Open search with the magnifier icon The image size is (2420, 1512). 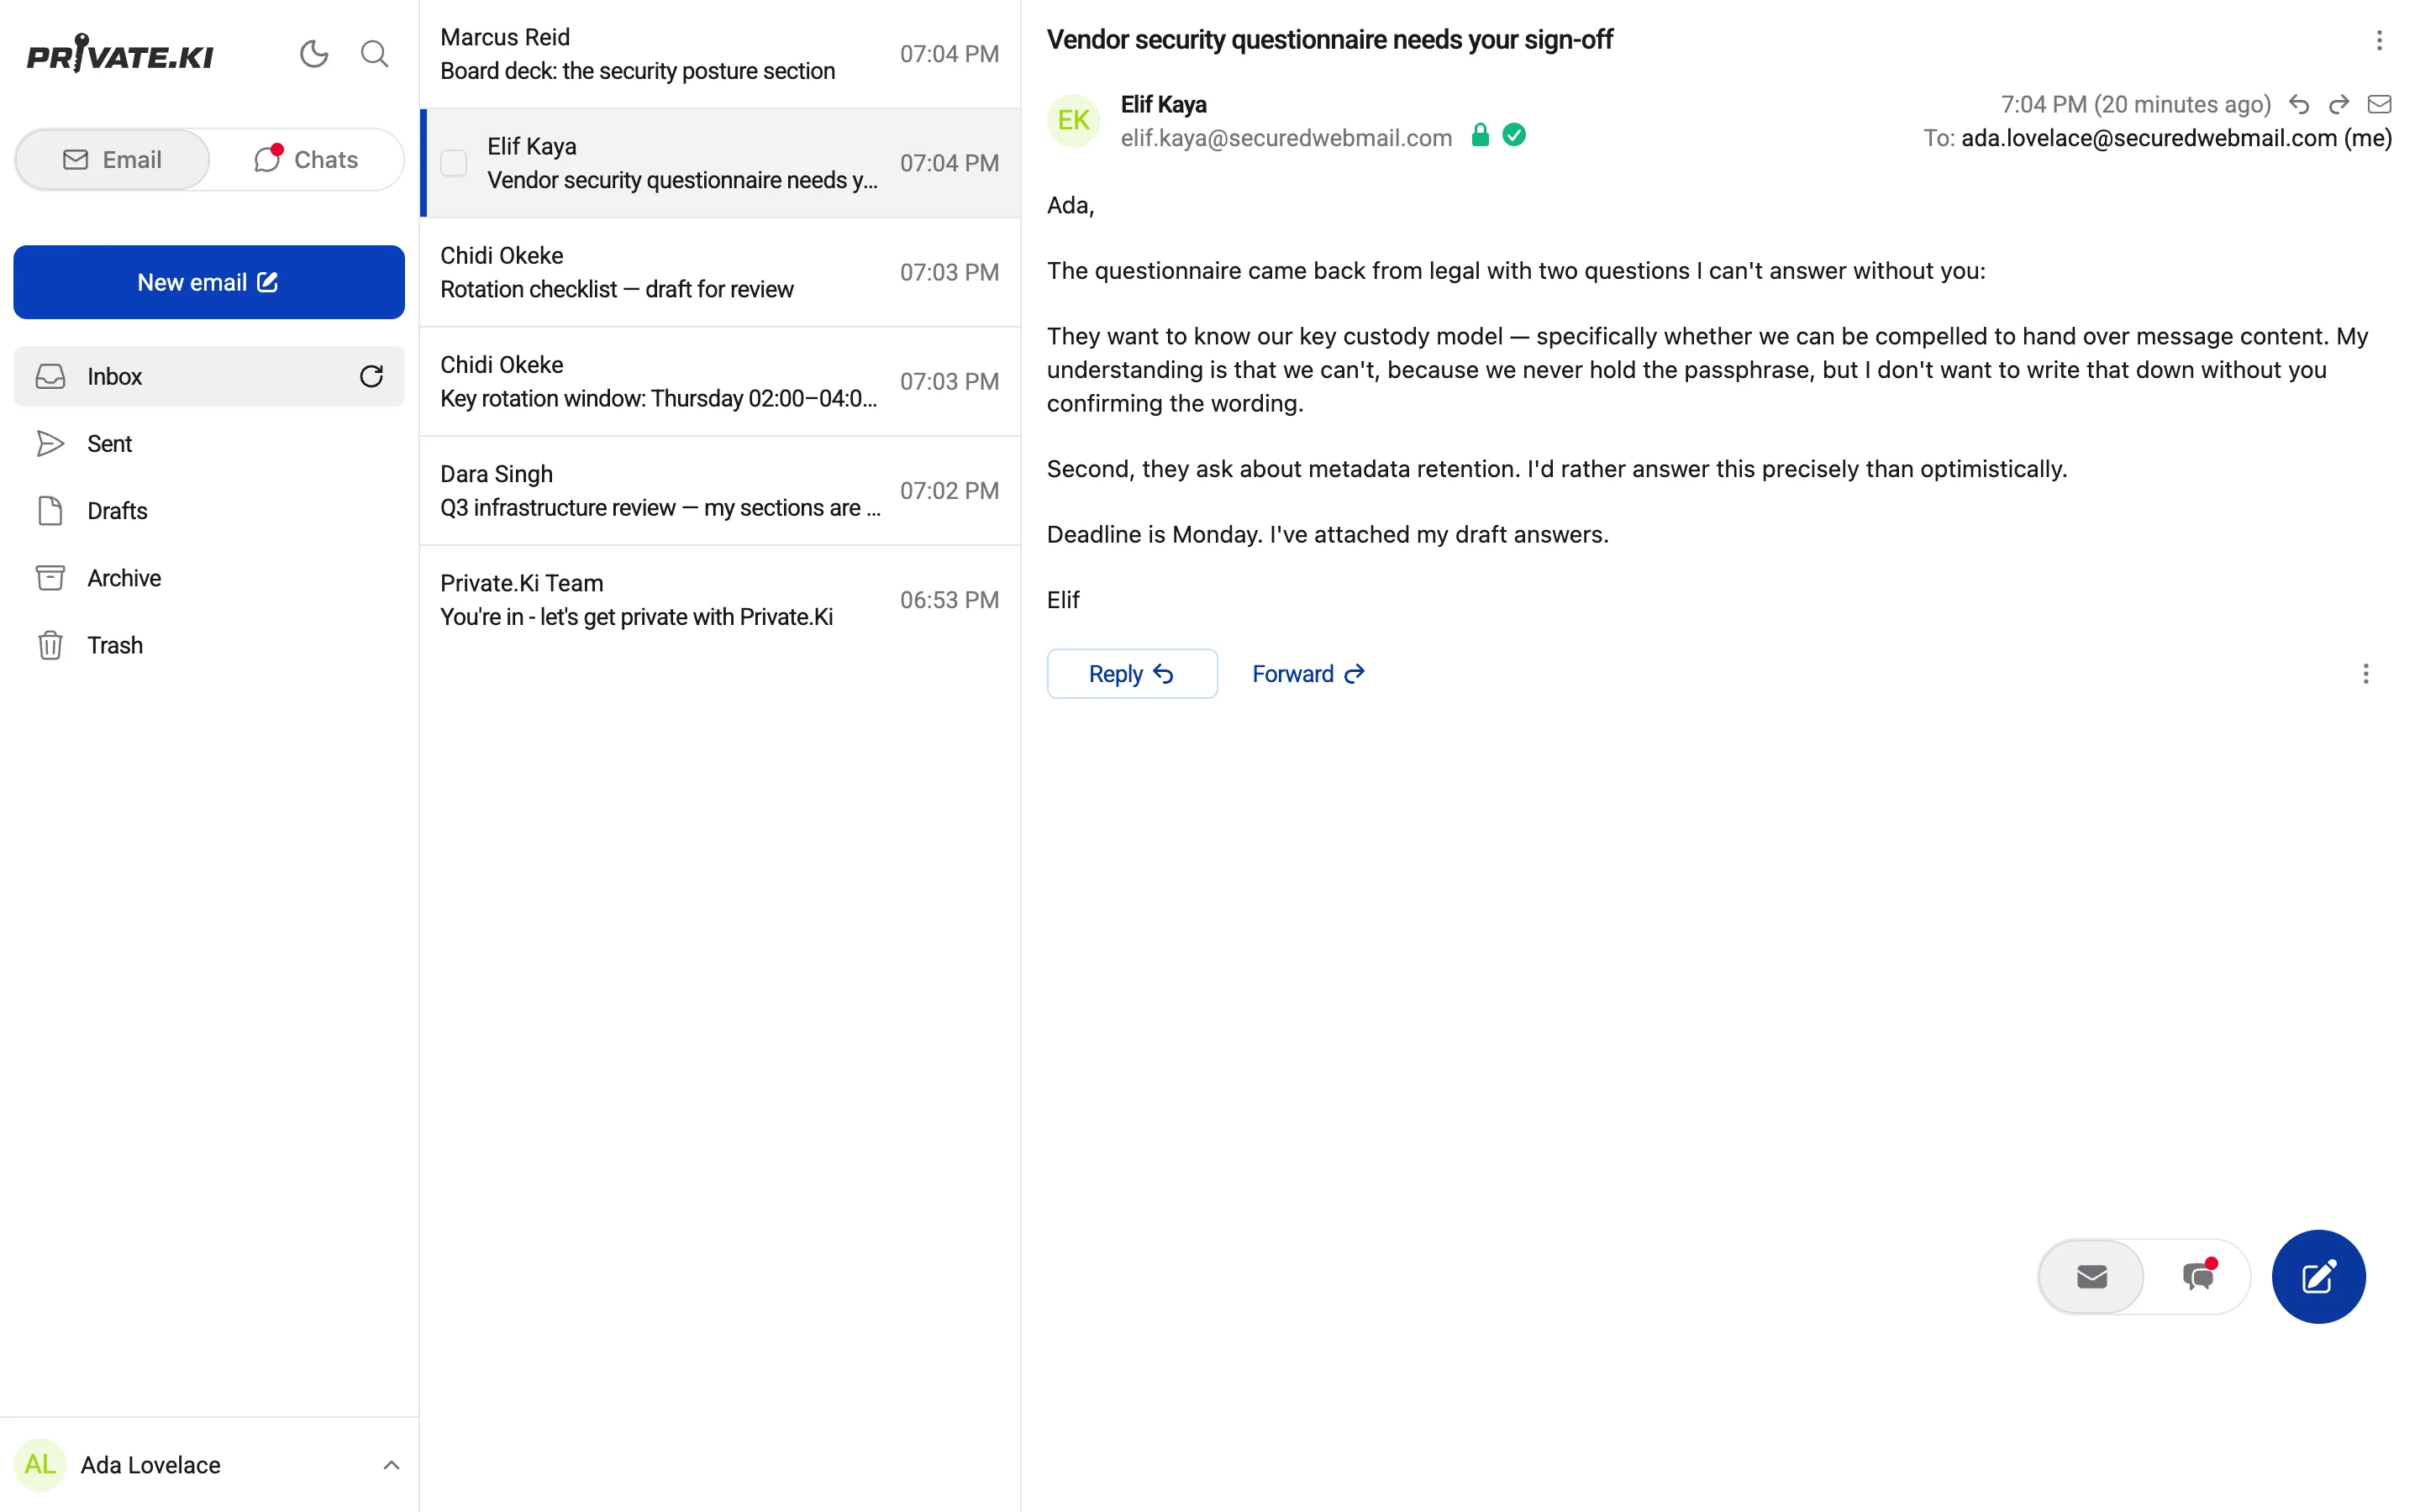(374, 54)
